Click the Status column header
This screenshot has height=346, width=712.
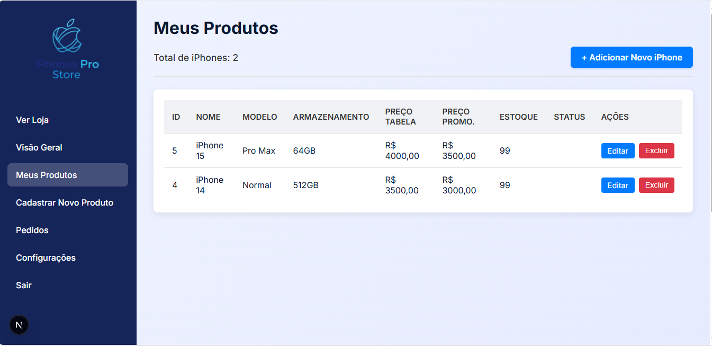tap(569, 117)
